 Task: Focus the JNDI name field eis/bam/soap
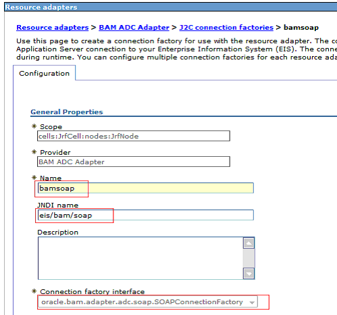(146, 215)
